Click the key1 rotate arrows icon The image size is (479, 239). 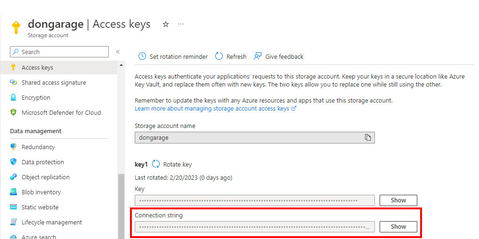[156, 164]
